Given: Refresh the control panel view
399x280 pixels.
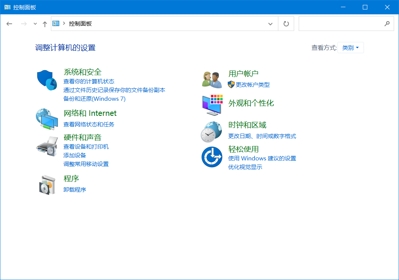Looking at the screenshot, I should [286, 24].
